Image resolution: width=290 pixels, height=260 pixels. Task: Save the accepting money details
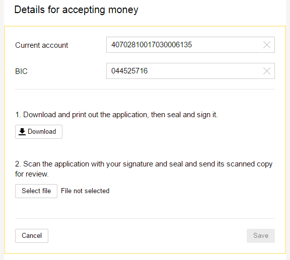[261, 236]
